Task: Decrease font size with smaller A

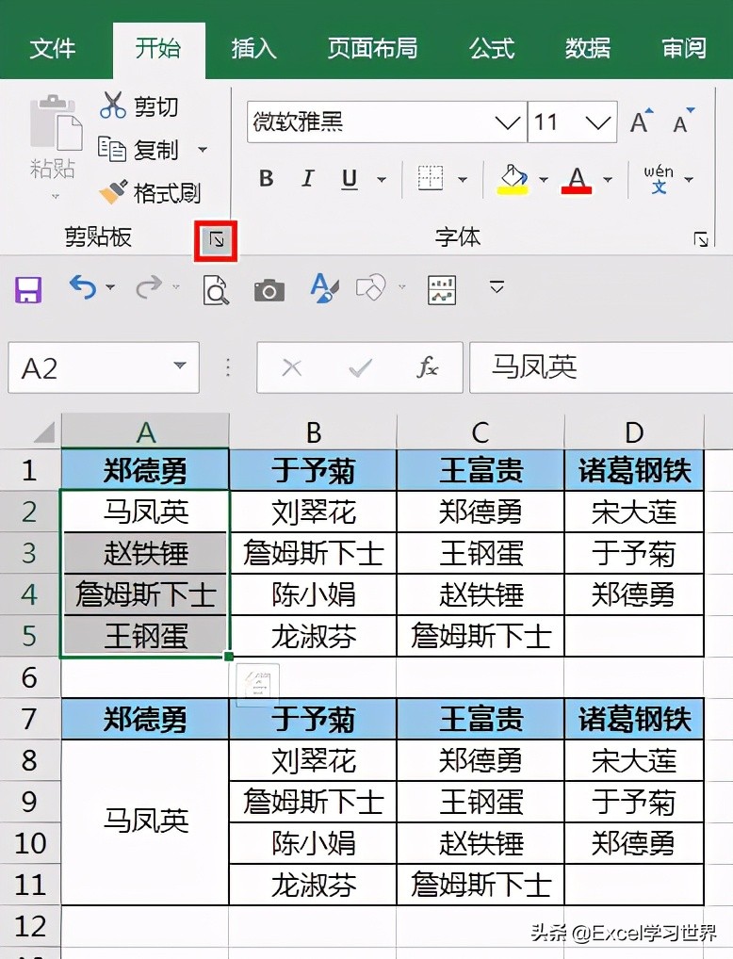Action: (x=683, y=122)
